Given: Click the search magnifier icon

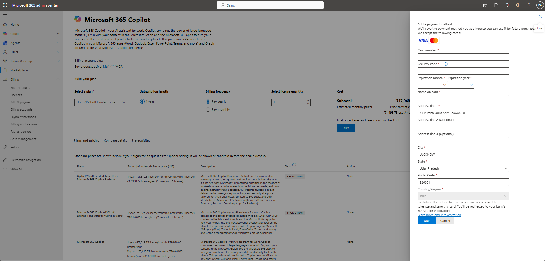Looking at the screenshot, I should (x=222, y=5).
